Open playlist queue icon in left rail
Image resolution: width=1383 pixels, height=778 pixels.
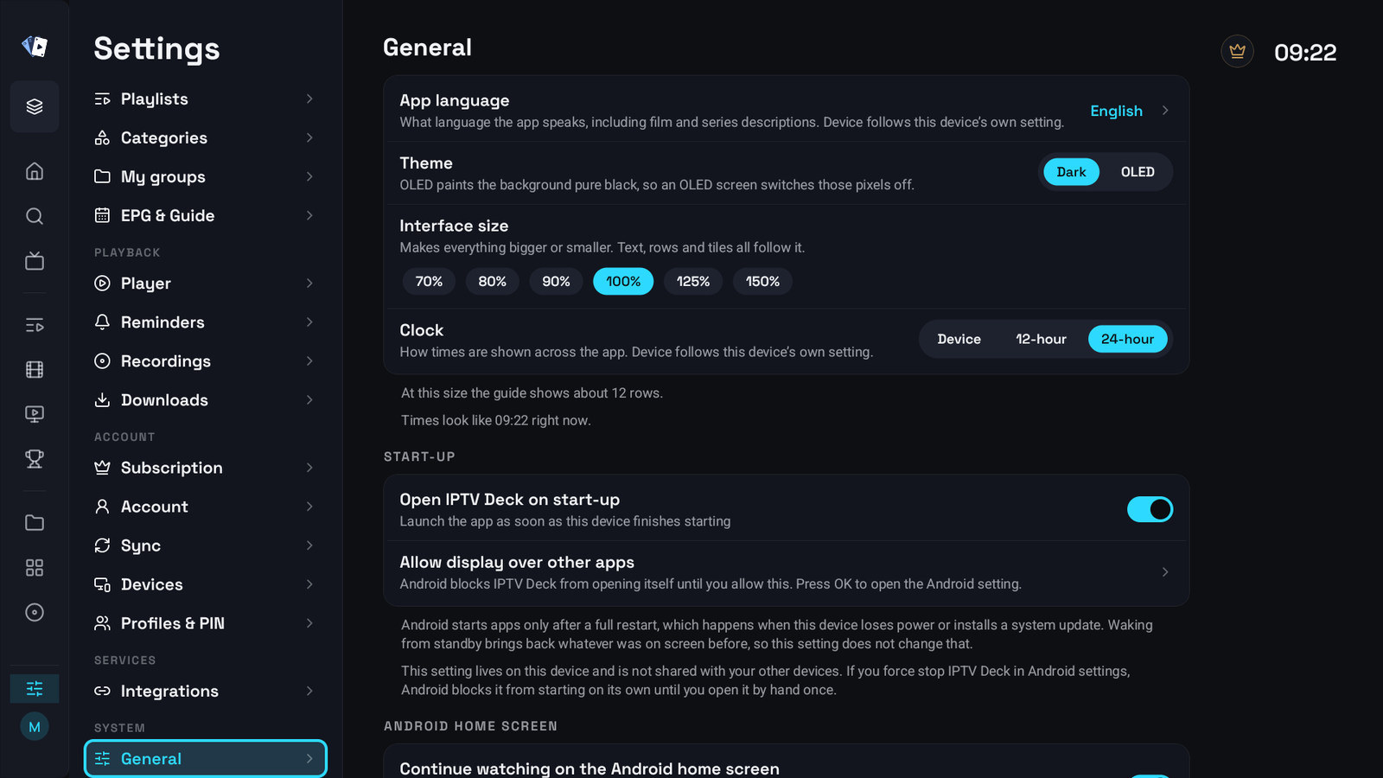click(35, 325)
